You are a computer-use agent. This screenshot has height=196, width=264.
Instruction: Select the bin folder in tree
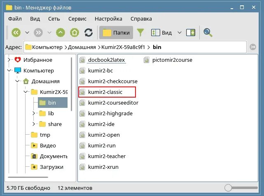[x=52, y=103]
